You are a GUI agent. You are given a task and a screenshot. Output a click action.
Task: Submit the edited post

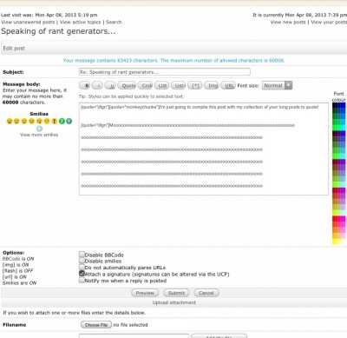click(176, 293)
